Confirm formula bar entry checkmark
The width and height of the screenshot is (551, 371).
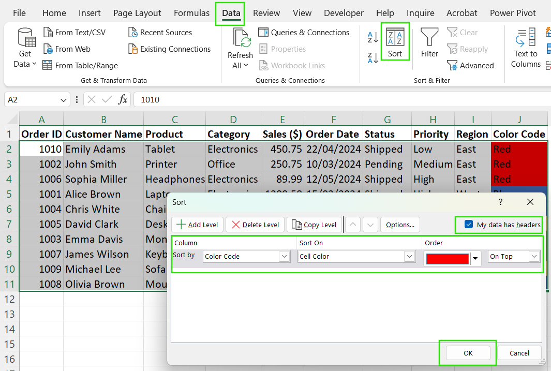(107, 99)
